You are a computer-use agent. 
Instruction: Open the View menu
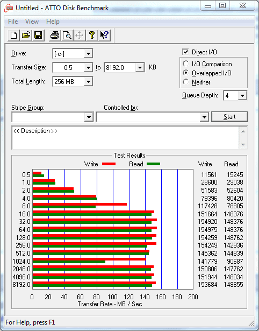click(32, 22)
